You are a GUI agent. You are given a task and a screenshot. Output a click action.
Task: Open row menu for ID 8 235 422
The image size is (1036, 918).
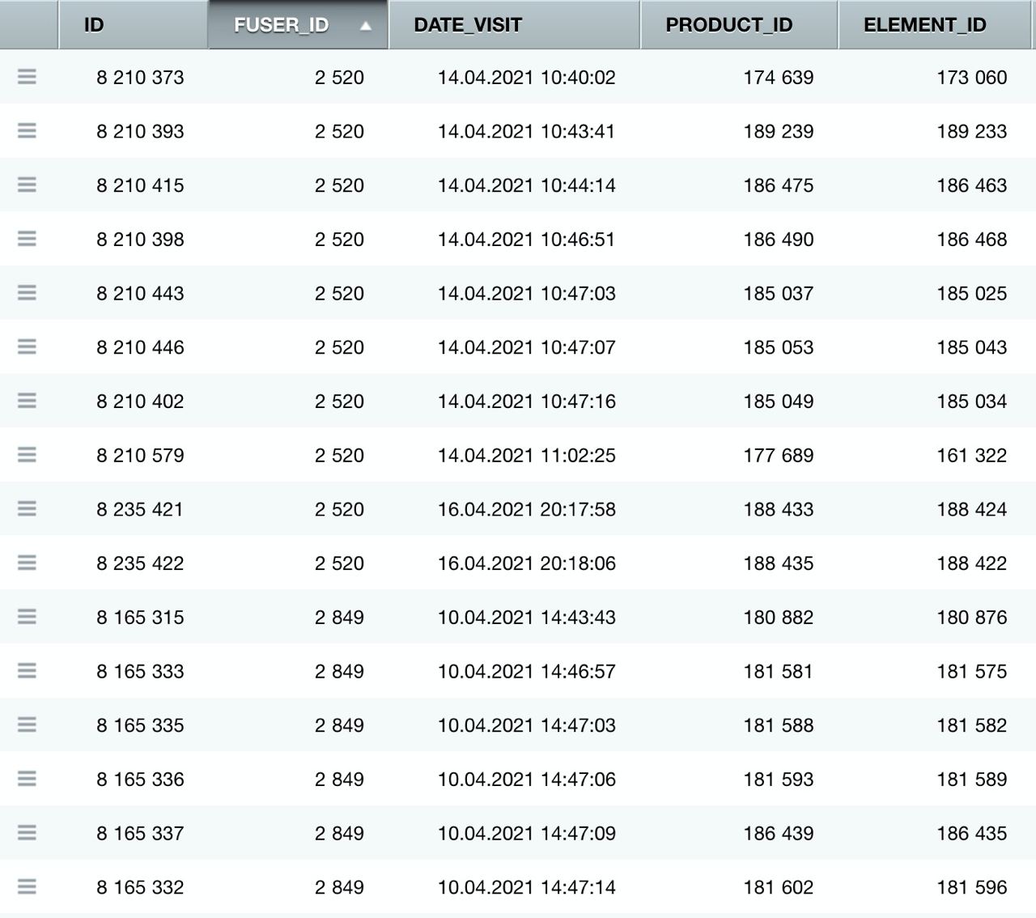pos(27,563)
